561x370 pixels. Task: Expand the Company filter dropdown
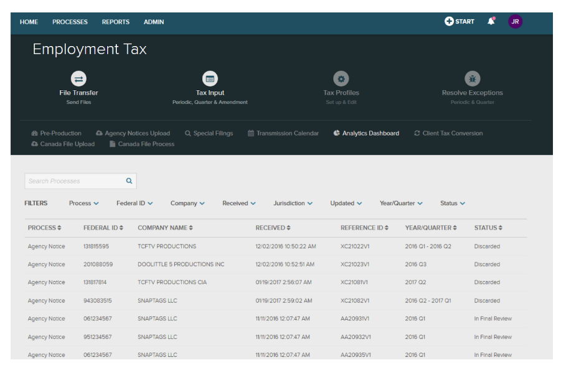pyautogui.click(x=187, y=203)
